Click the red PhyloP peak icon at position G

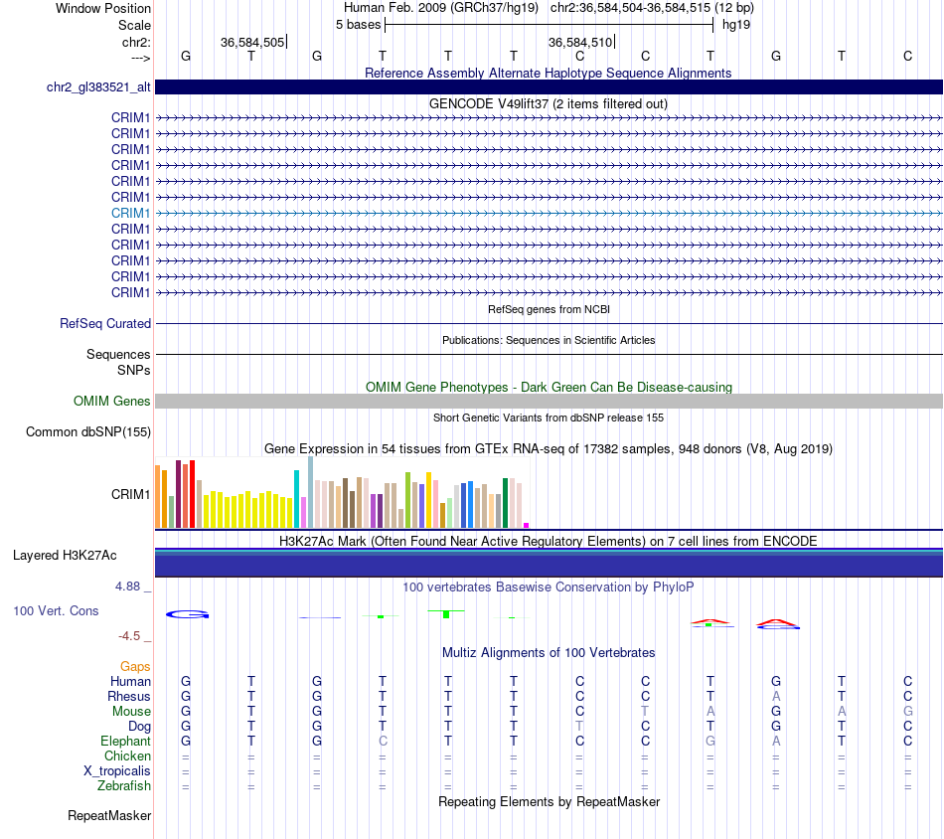(777, 624)
